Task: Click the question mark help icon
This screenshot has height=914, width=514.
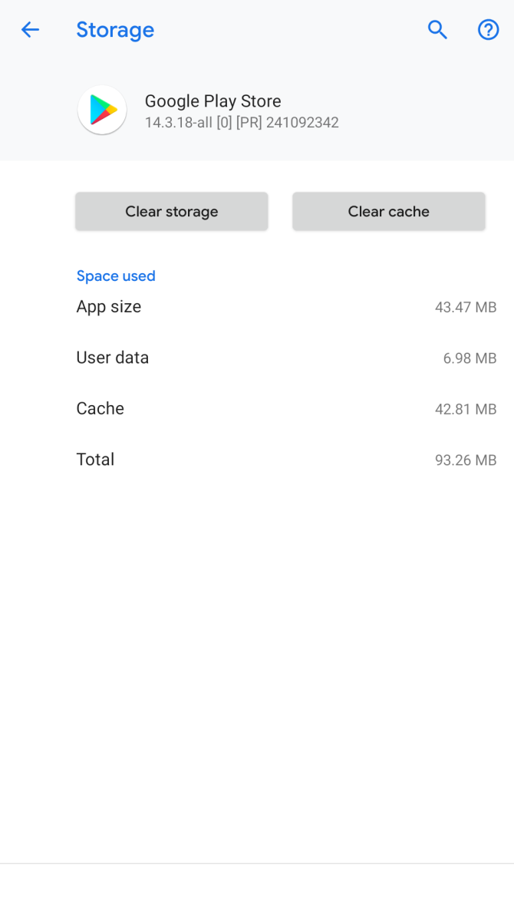Action: tap(488, 30)
